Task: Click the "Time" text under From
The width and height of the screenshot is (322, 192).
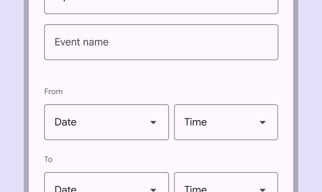Action: tap(196, 122)
